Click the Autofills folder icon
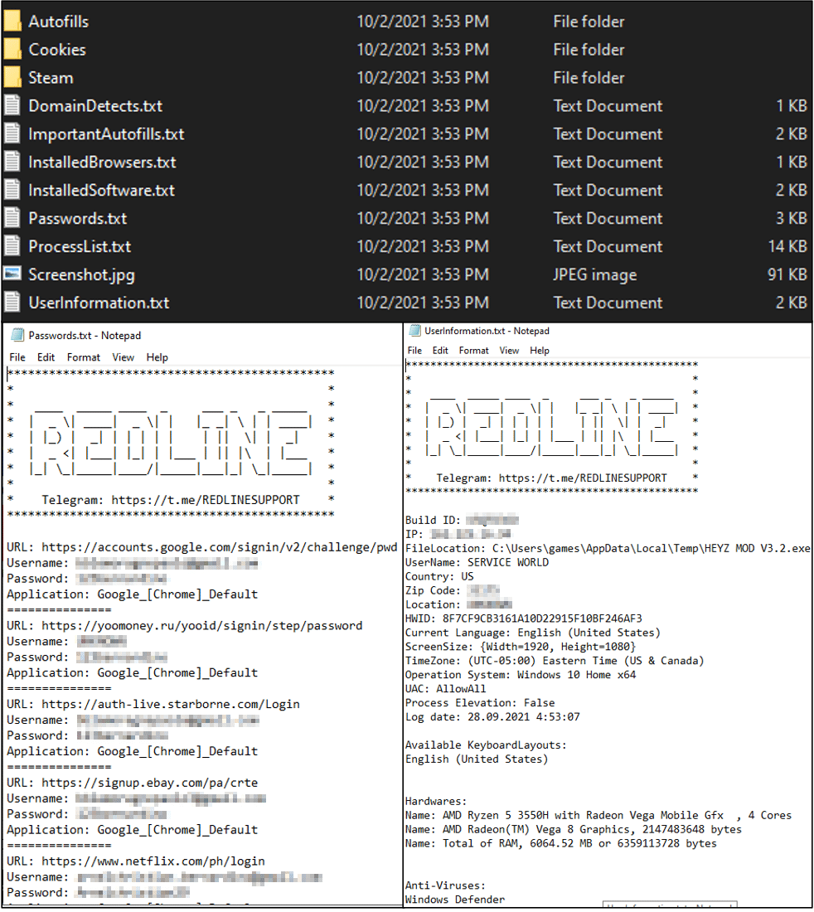814x912 pixels. (12, 22)
